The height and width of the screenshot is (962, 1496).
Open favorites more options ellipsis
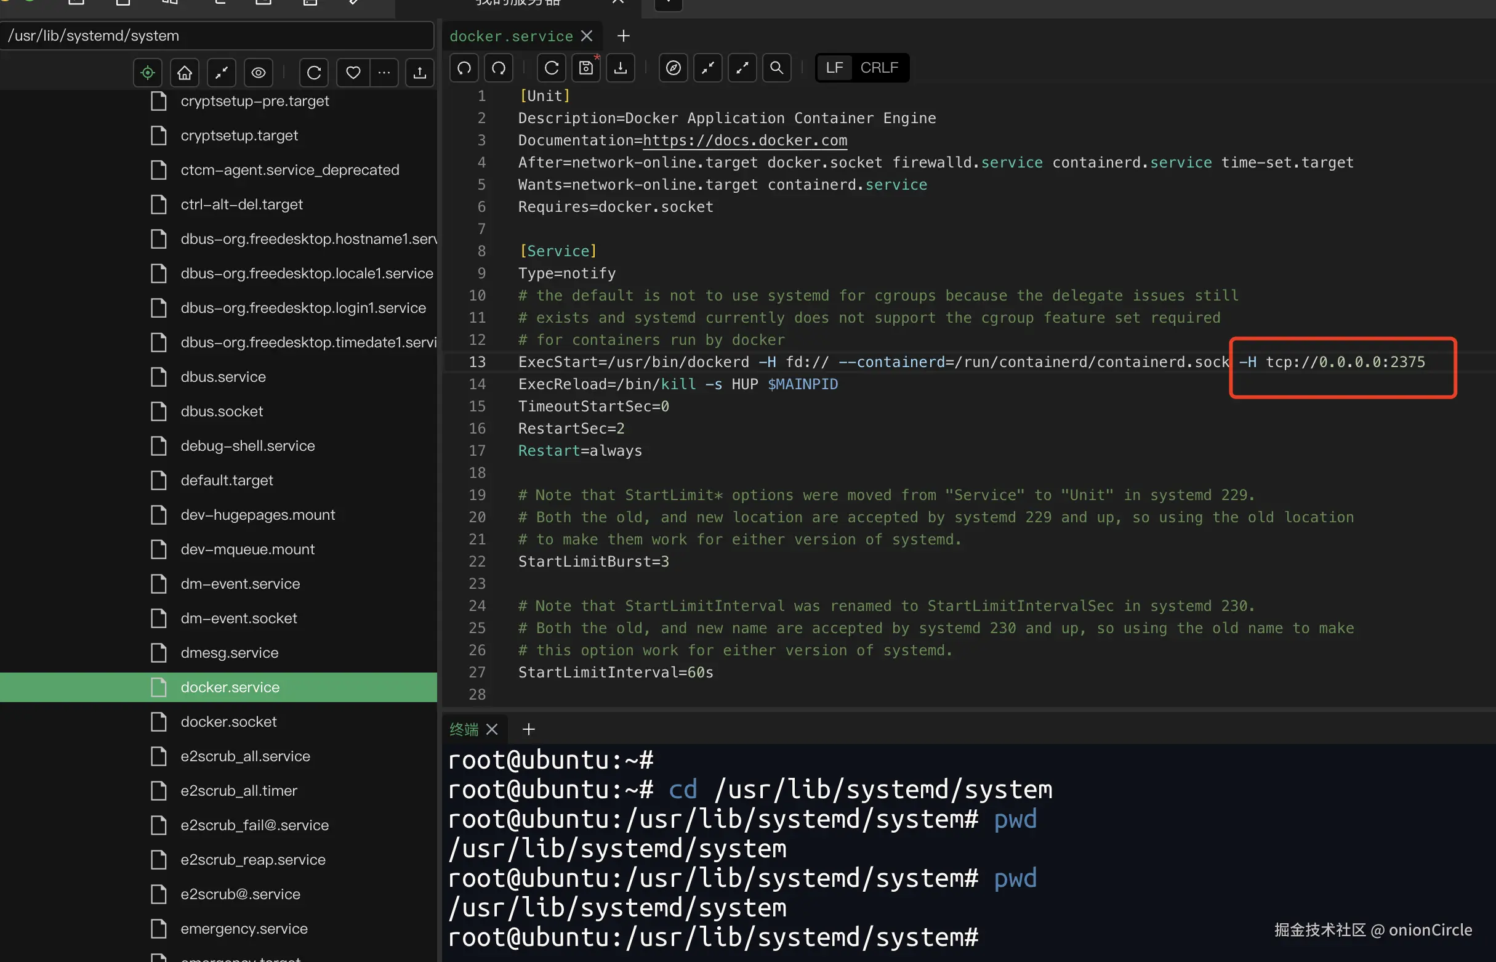point(384,73)
